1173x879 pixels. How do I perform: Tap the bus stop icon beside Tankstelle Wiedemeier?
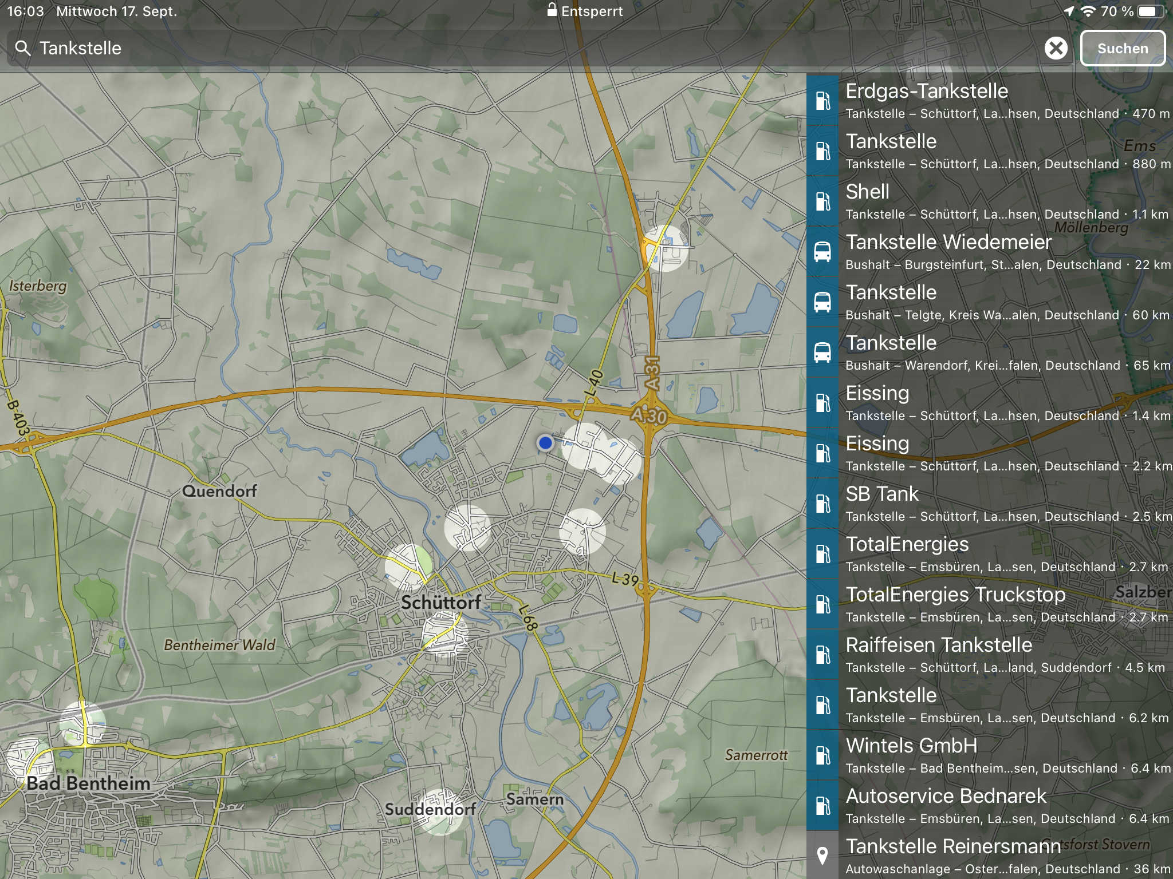tap(822, 252)
